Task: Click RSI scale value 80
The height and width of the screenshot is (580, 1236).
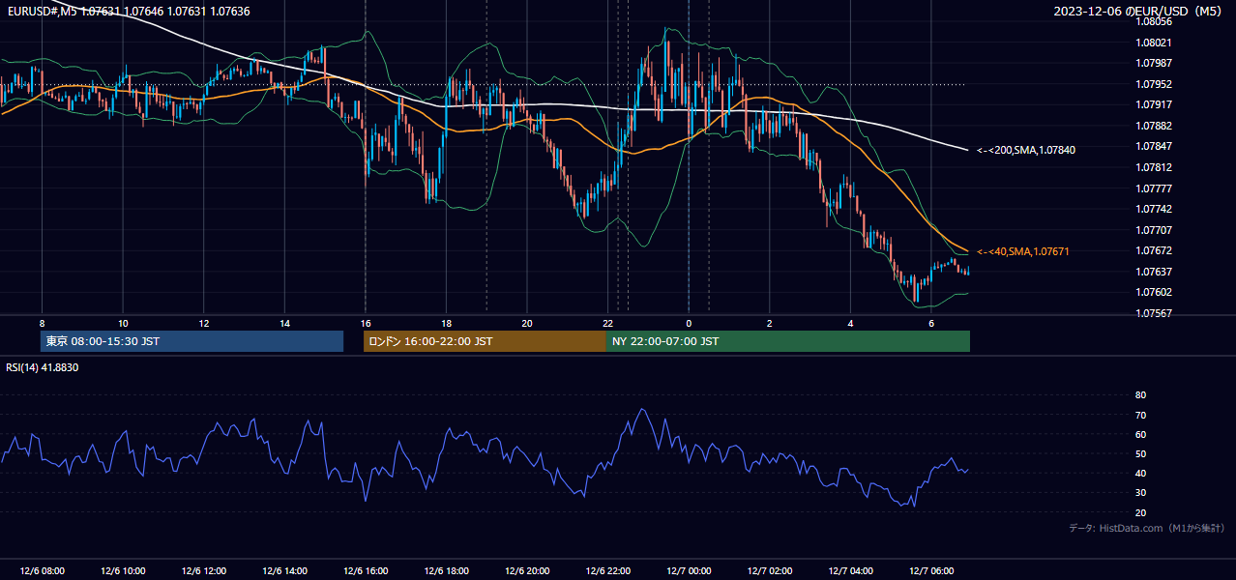Action: click(1140, 395)
